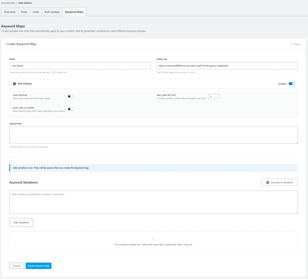
Task: Enable Auto-Link on Publish toggle
Action: point(71,109)
